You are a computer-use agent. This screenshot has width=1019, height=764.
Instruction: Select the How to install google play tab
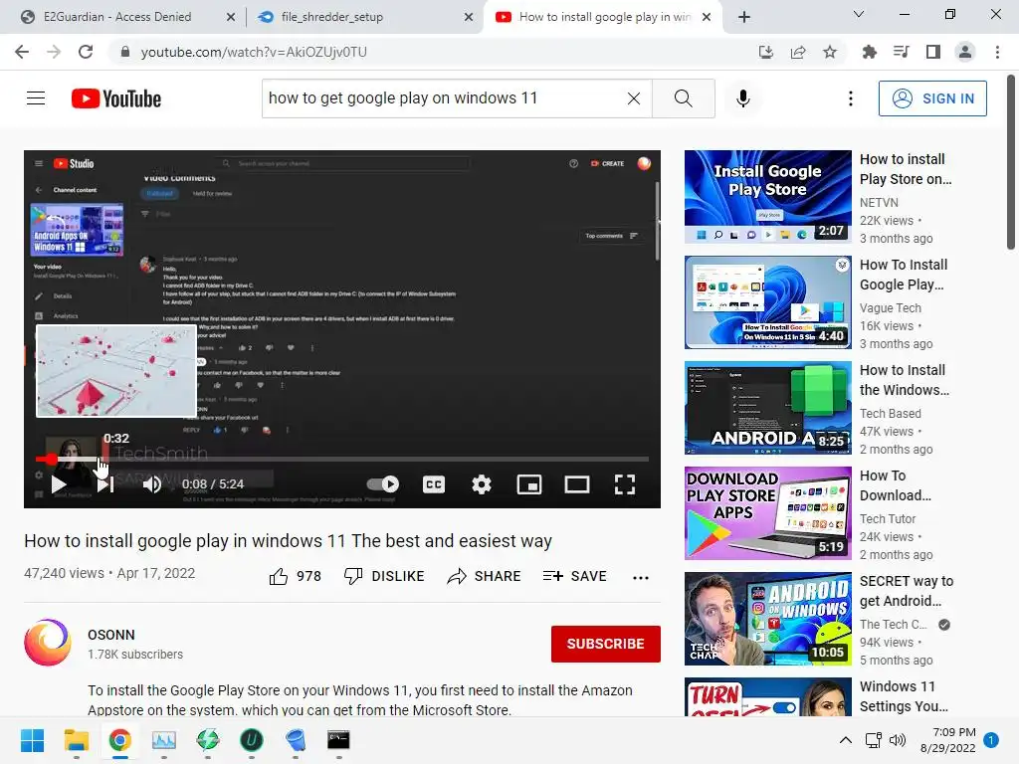604,17
